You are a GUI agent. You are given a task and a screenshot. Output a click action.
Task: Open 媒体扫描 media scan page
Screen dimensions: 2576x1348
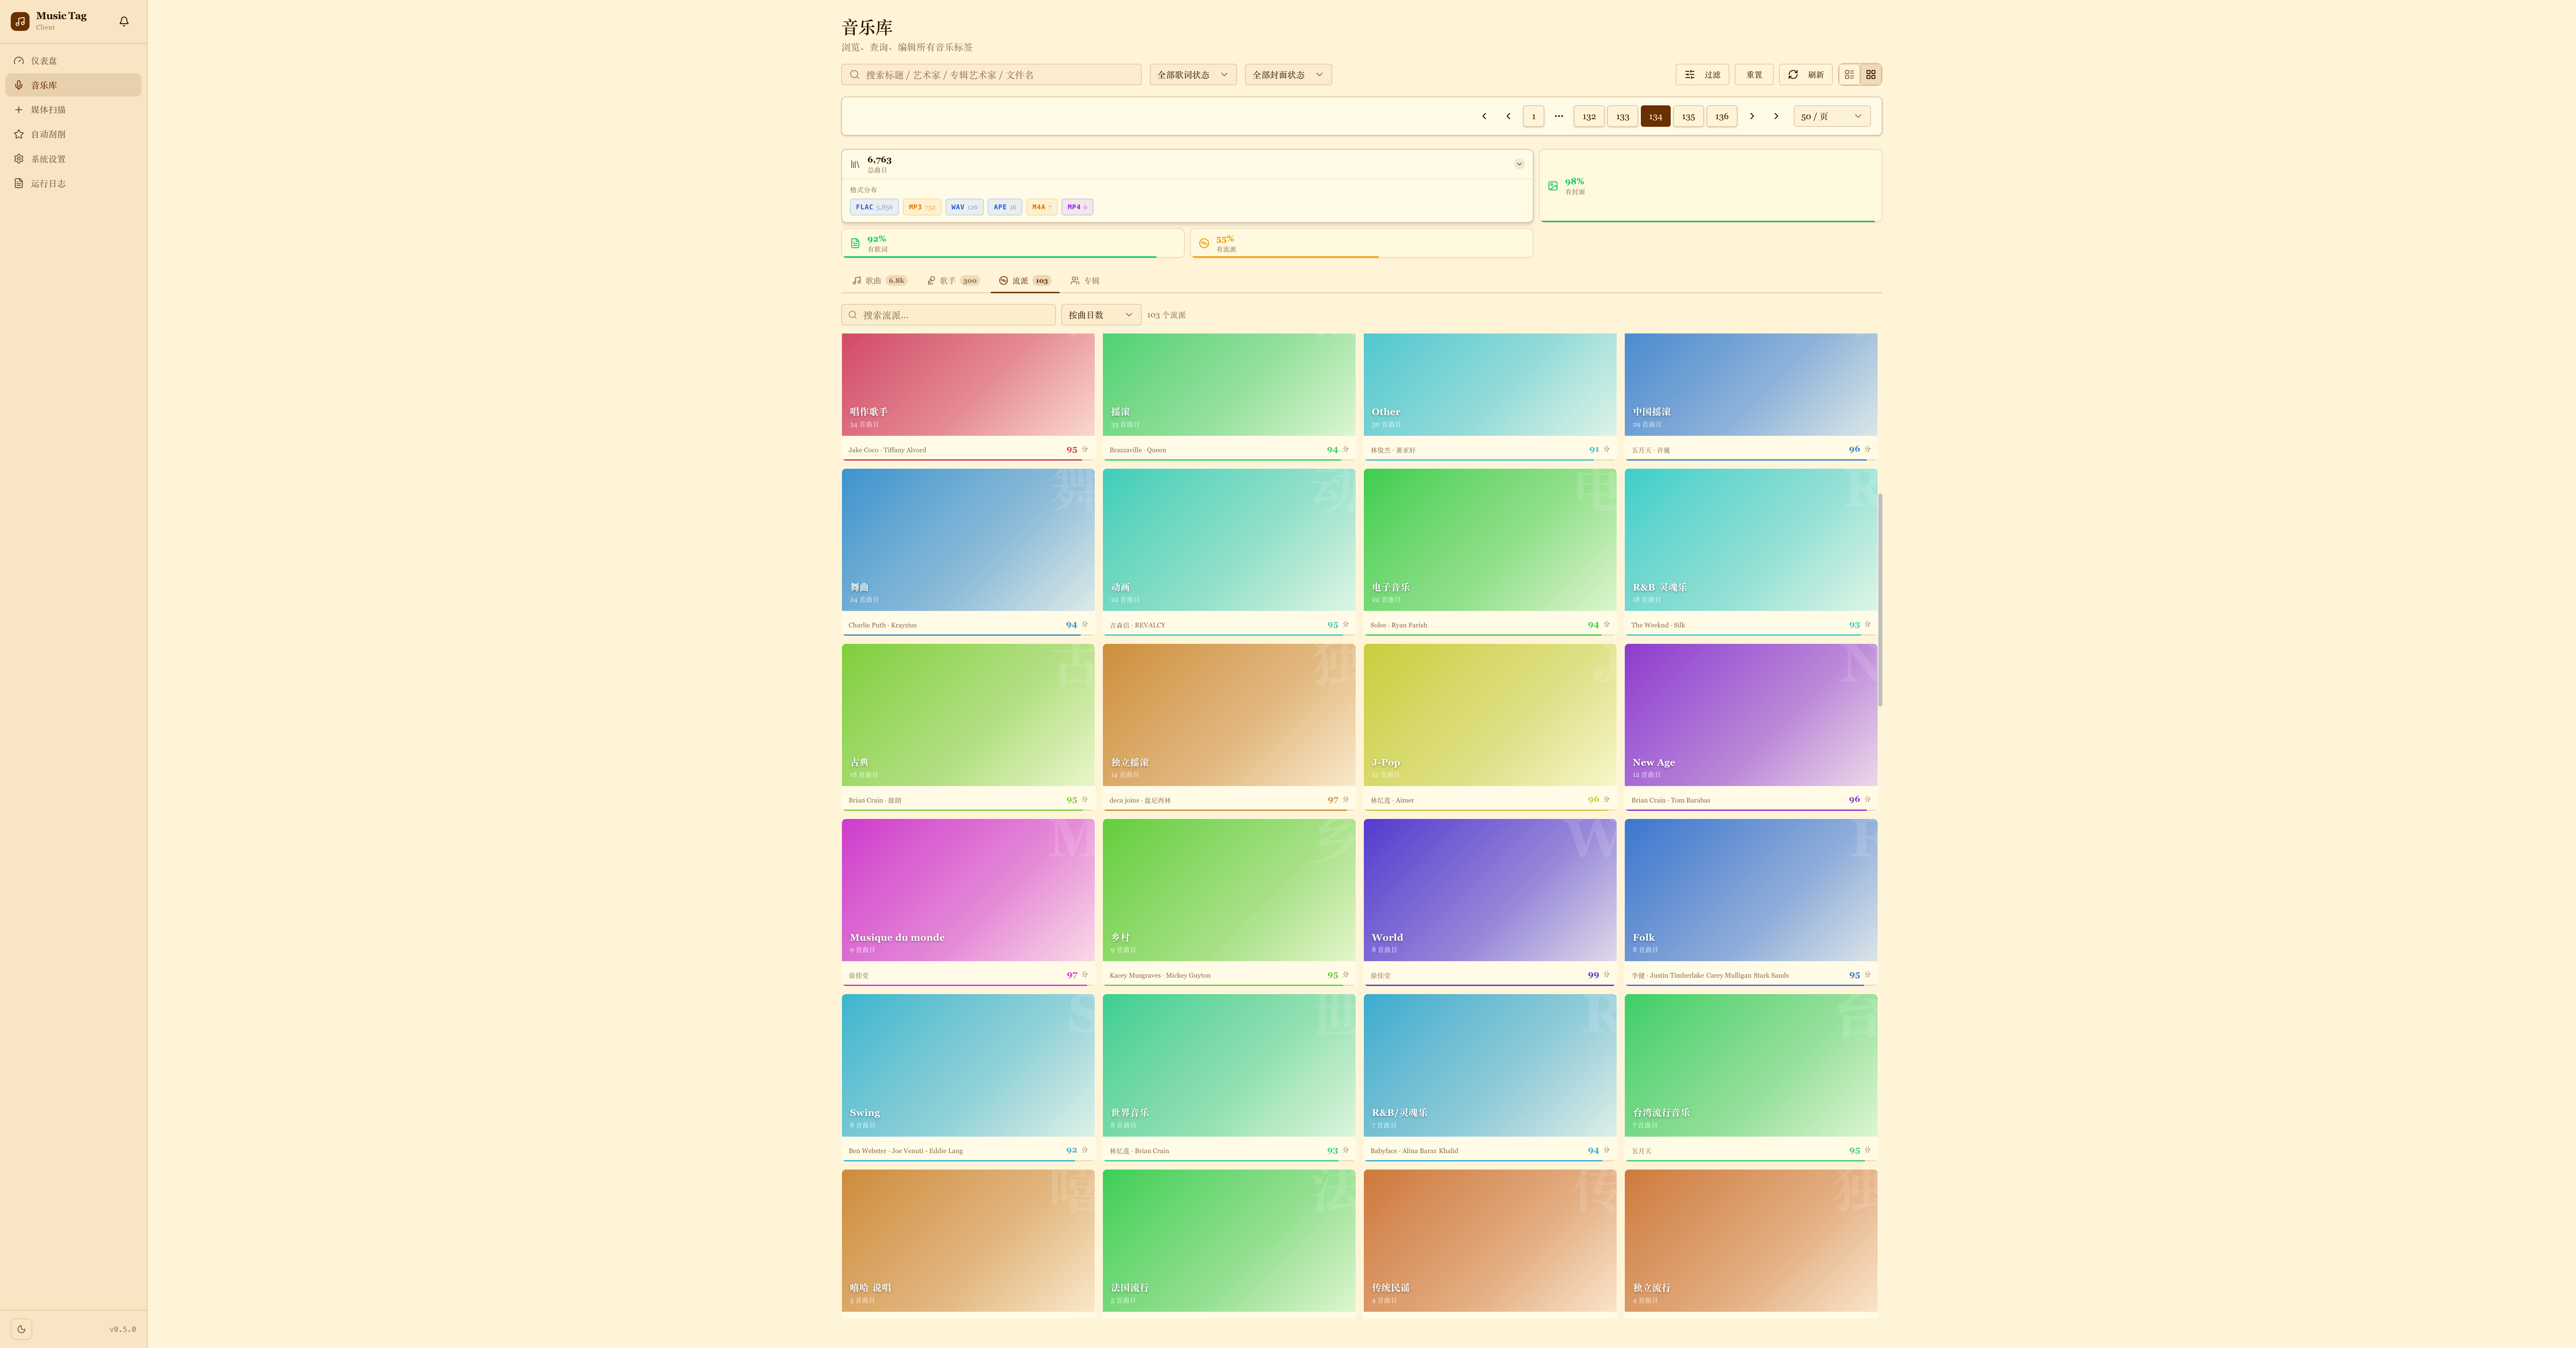(x=48, y=110)
